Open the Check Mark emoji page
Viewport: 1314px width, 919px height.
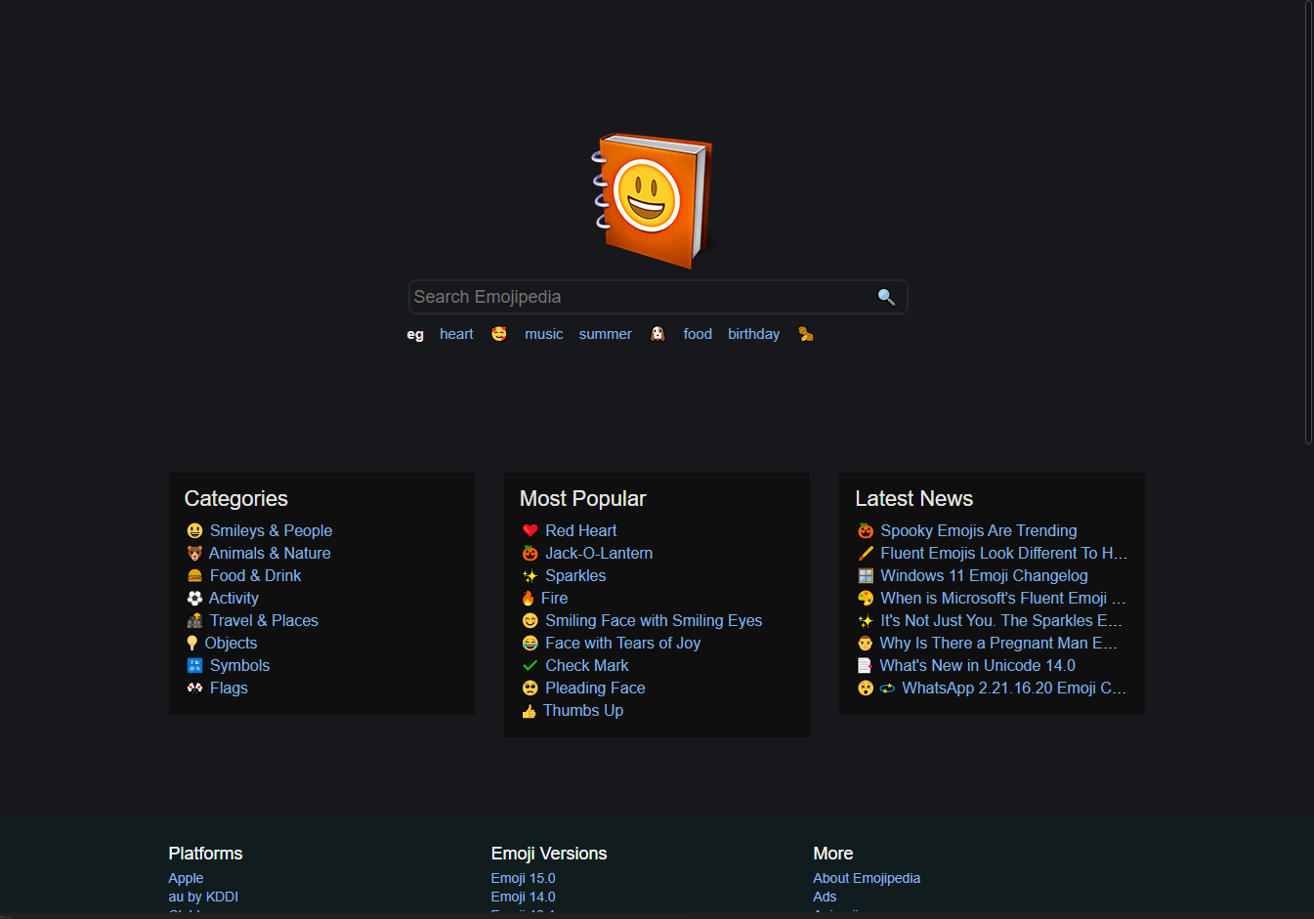point(586,666)
